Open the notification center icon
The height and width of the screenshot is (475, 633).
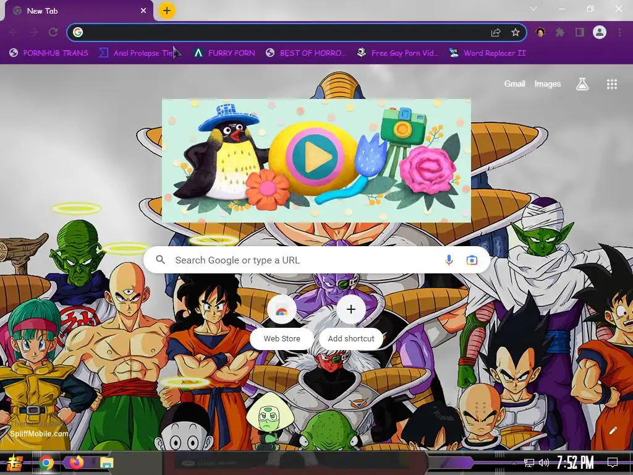[x=613, y=462]
